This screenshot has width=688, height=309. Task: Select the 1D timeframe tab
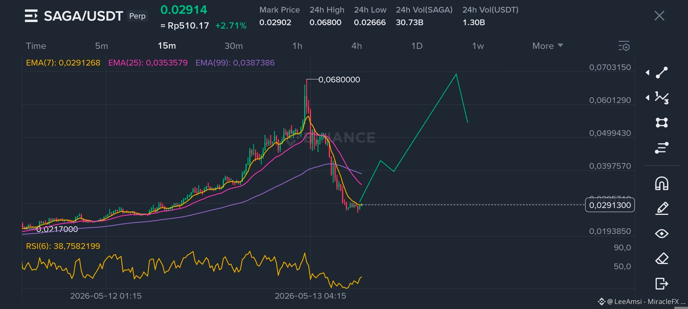pyautogui.click(x=417, y=46)
